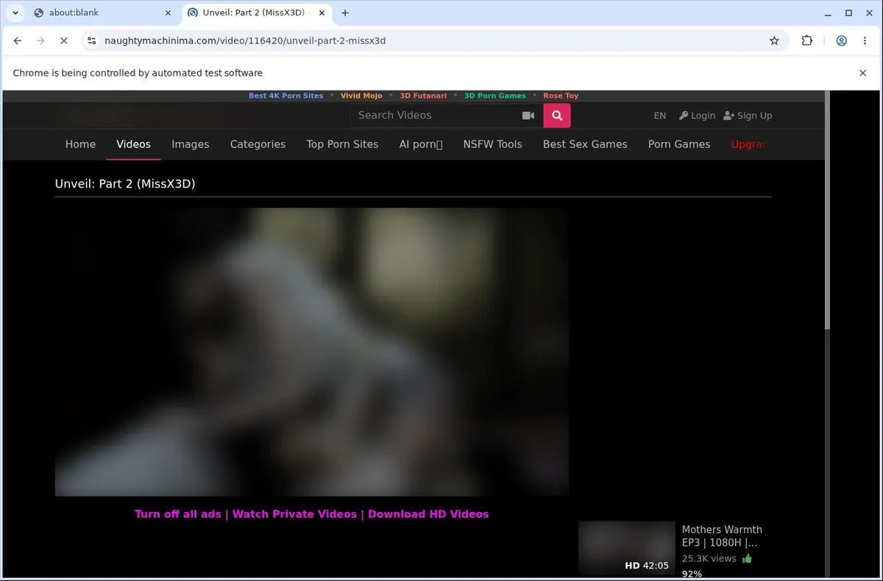
Task: Open the Mothers Warmth EP3 thumbnail
Action: coord(626,548)
